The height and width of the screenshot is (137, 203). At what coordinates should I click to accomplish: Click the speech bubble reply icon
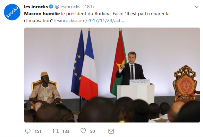28,131
